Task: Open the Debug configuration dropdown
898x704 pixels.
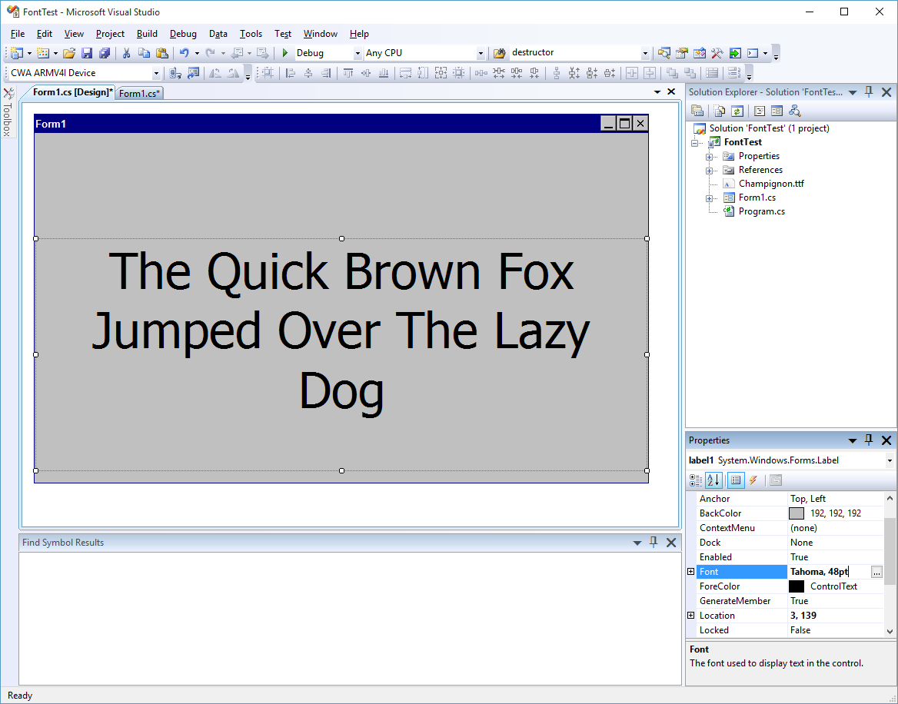Action: (x=358, y=53)
